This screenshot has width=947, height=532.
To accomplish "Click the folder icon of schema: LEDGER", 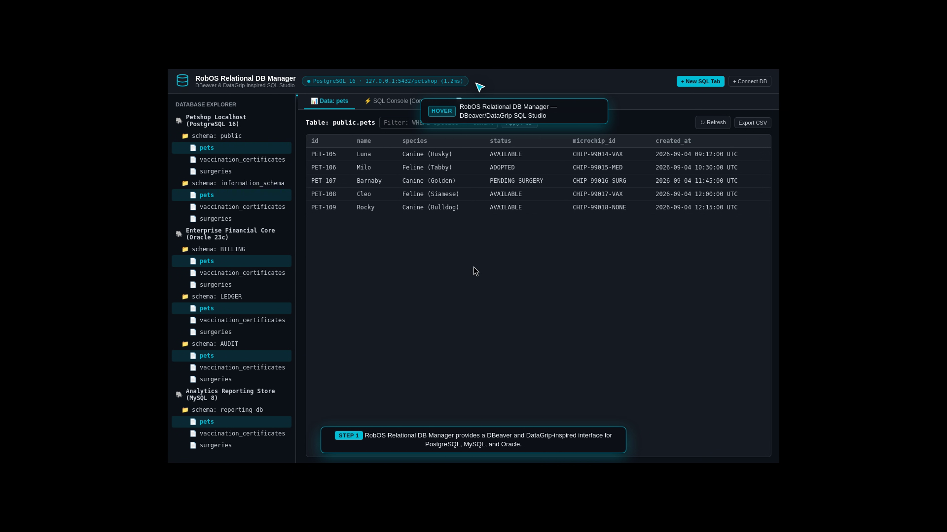I will (185, 297).
